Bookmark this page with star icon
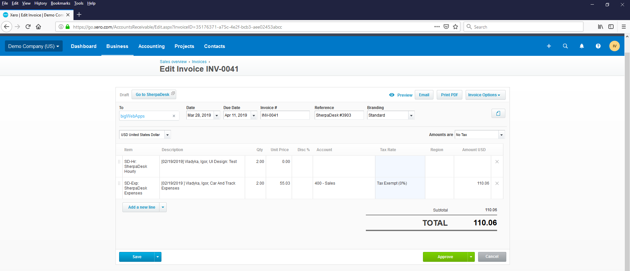The image size is (630, 271). pos(455,27)
